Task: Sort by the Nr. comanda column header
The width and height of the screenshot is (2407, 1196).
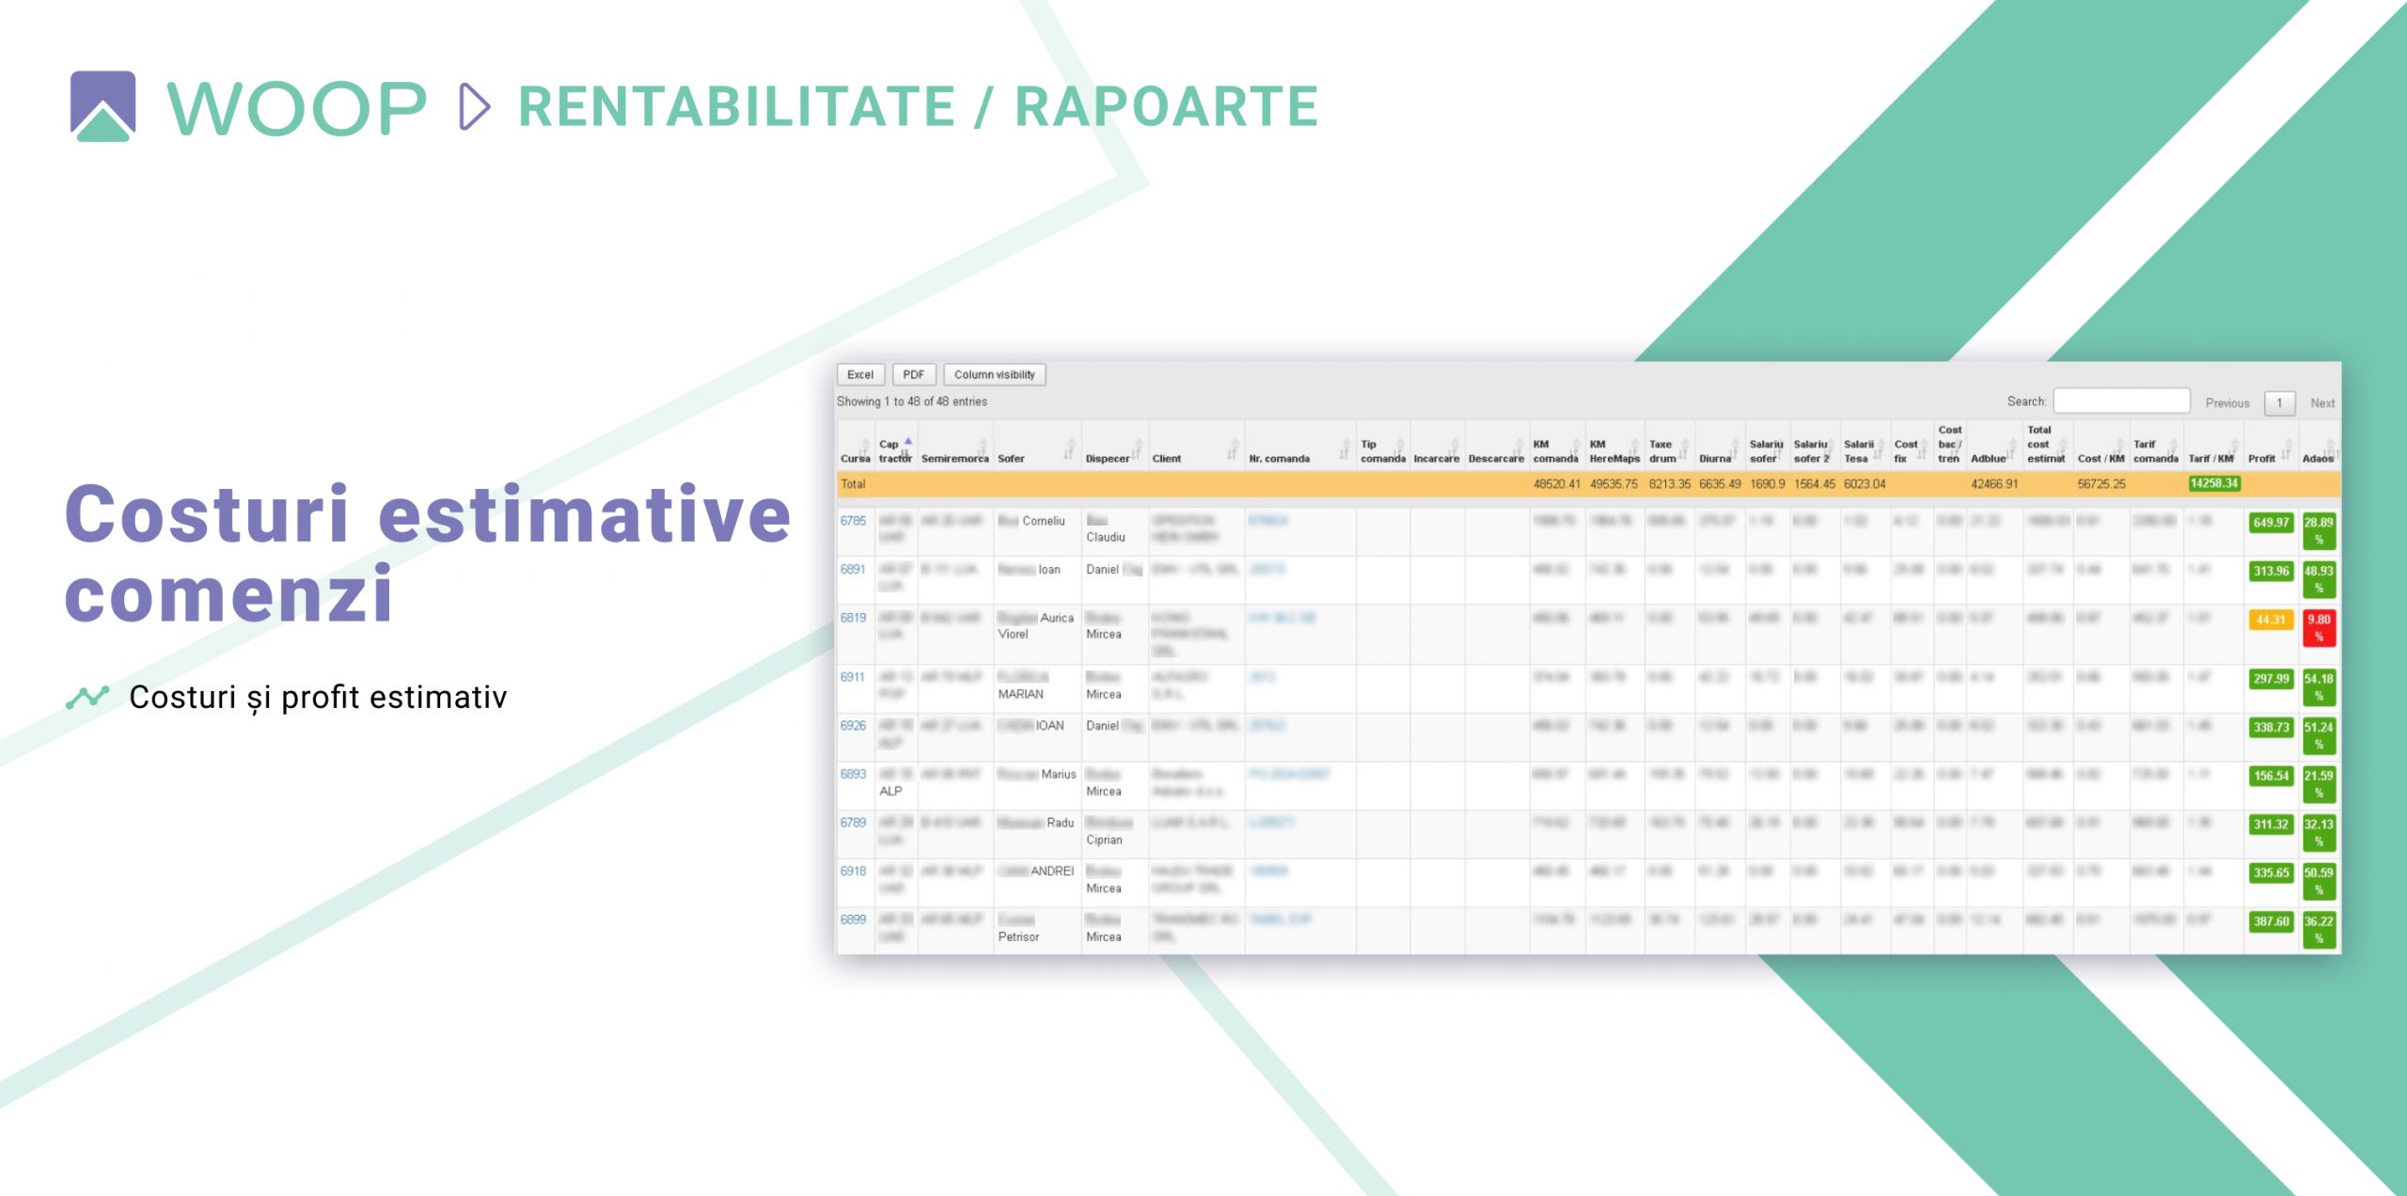Action: coord(1300,446)
